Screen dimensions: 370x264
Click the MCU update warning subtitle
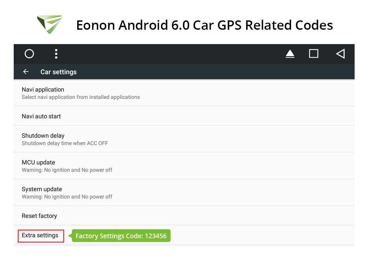67,170
